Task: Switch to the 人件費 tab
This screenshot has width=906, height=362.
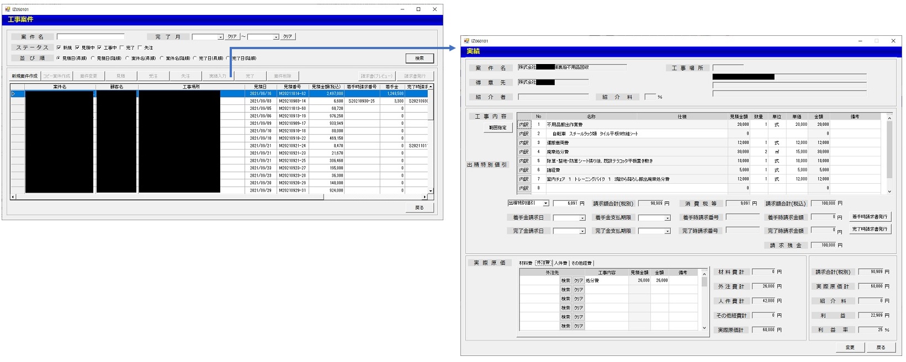Action: [561, 263]
